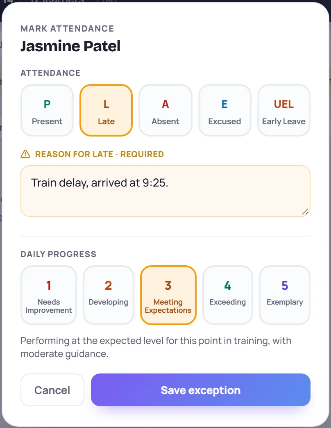This screenshot has width=331, height=428.
Task: Mark attendance as Absent
Action: (165, 110)
